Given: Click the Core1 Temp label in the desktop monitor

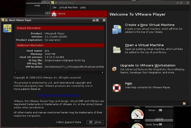Looking at the screenshot, I should click(x=152, y=124).
